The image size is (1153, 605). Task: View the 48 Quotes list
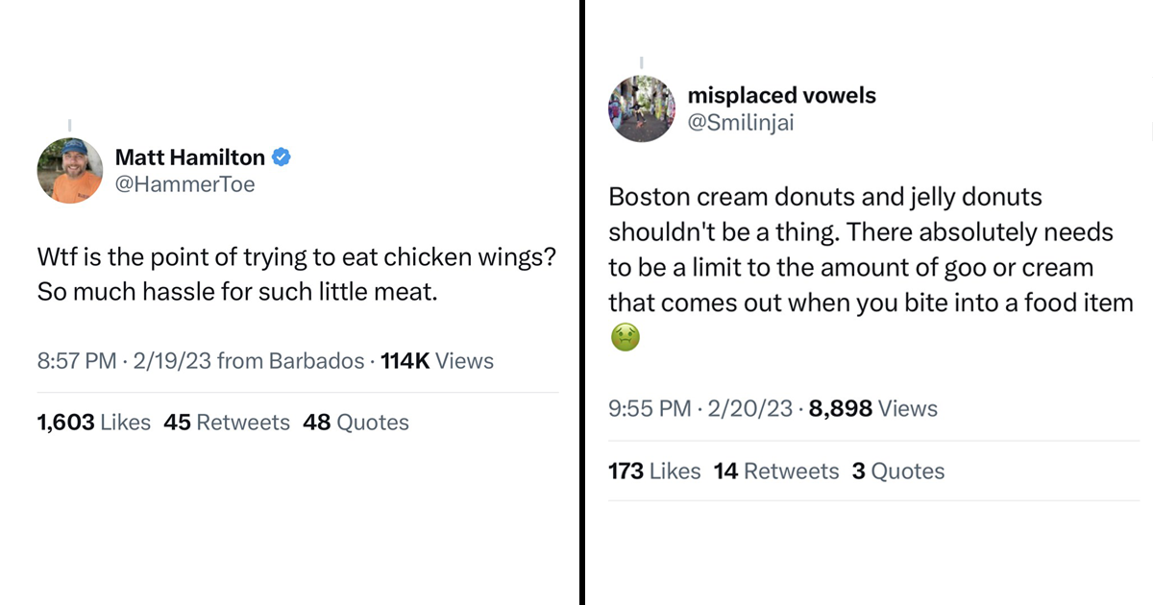[x=356, y=423]
